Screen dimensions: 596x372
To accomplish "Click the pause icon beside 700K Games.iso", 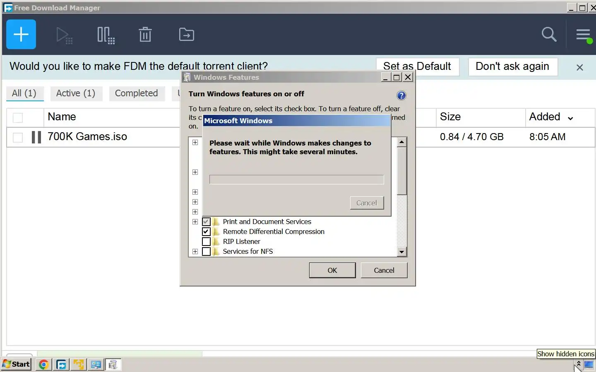I will [x=36, y=137].
